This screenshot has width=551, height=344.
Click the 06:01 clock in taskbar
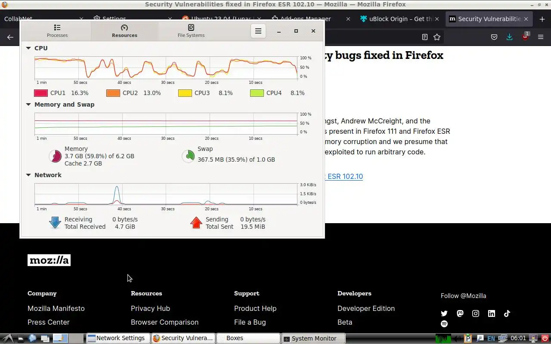(518, 338)
